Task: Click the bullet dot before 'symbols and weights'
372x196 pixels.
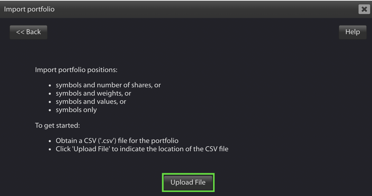Action: [50, 94]
